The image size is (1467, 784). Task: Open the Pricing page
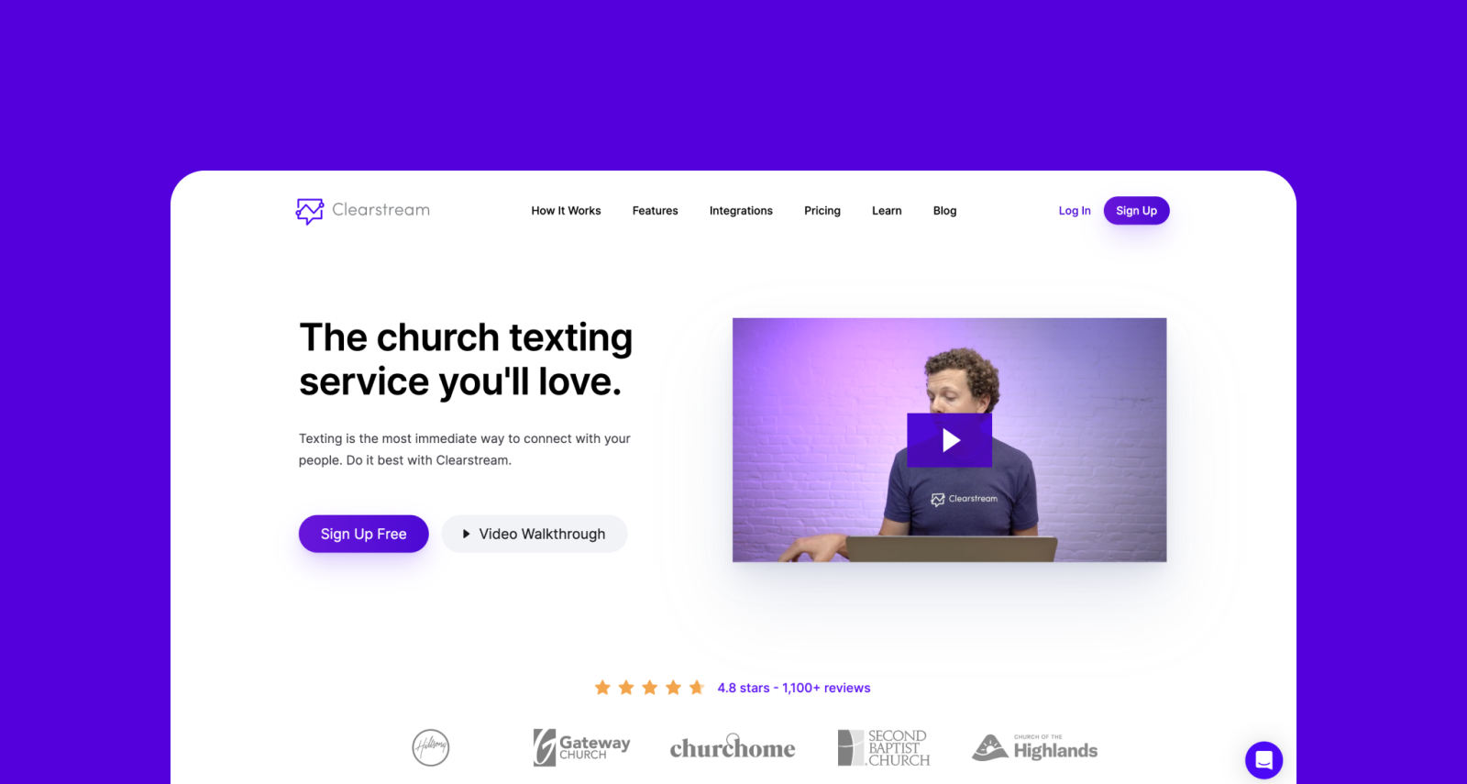(822, 211)
